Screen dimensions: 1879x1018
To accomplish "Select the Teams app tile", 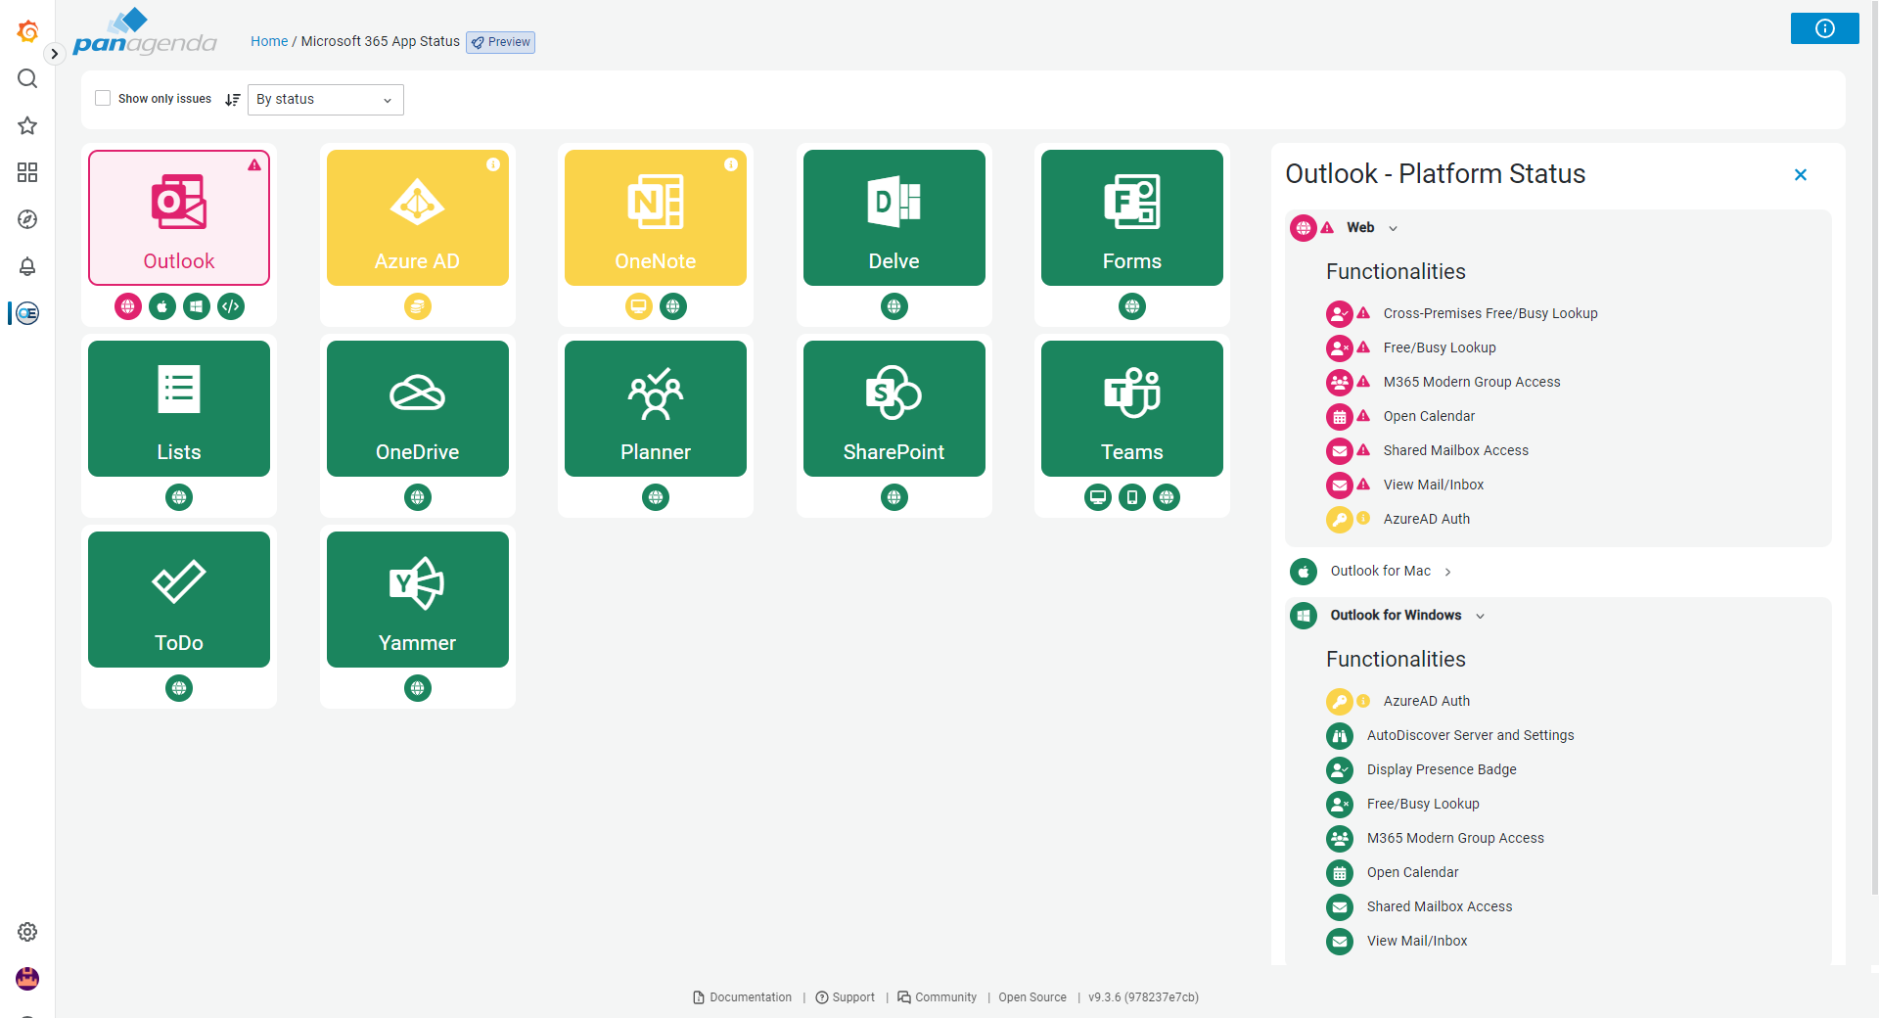I will 1131,409.
